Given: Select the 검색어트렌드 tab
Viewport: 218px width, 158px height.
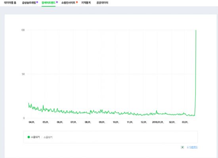Looking at the screenshot, I should pos(48,3).
